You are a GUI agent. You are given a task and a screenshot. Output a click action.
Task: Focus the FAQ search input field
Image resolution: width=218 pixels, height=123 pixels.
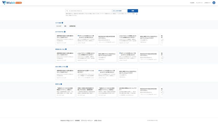click(88, 11)
